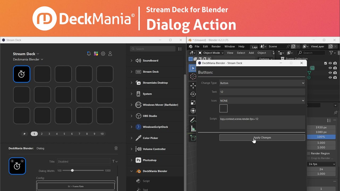
Task: Toggle Scene Collection exclude checkbox in outliner
Action: click(x=326, y=63)
